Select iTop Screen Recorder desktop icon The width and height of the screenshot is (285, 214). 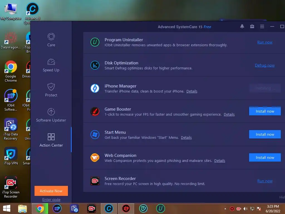pyautogui.click(x=11, y=187)
